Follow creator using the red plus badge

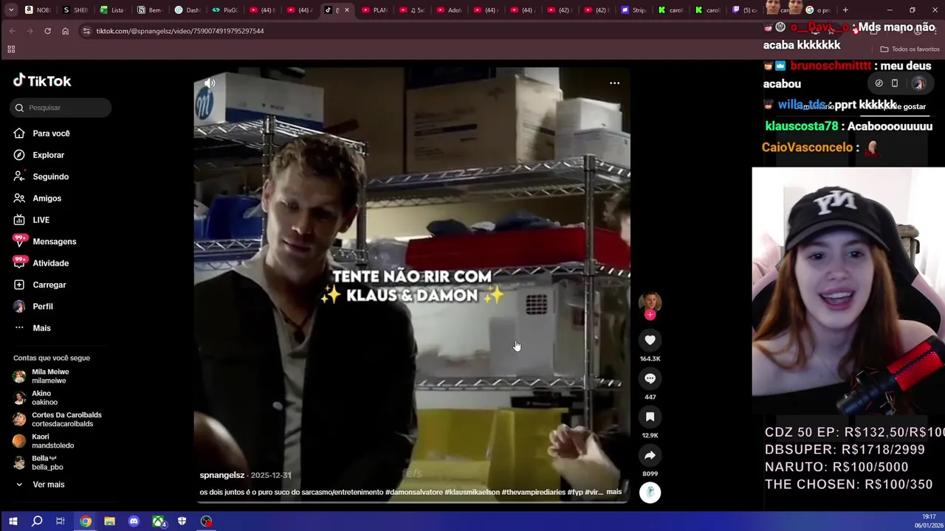click(x=650, y=315)
